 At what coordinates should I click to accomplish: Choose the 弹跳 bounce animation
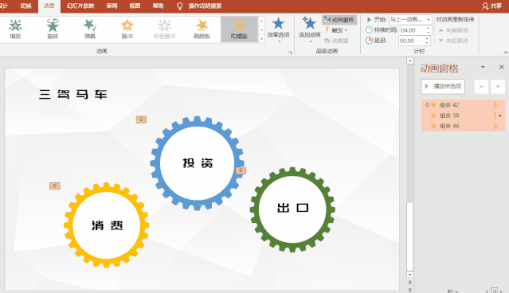click(x=90, y=29)
